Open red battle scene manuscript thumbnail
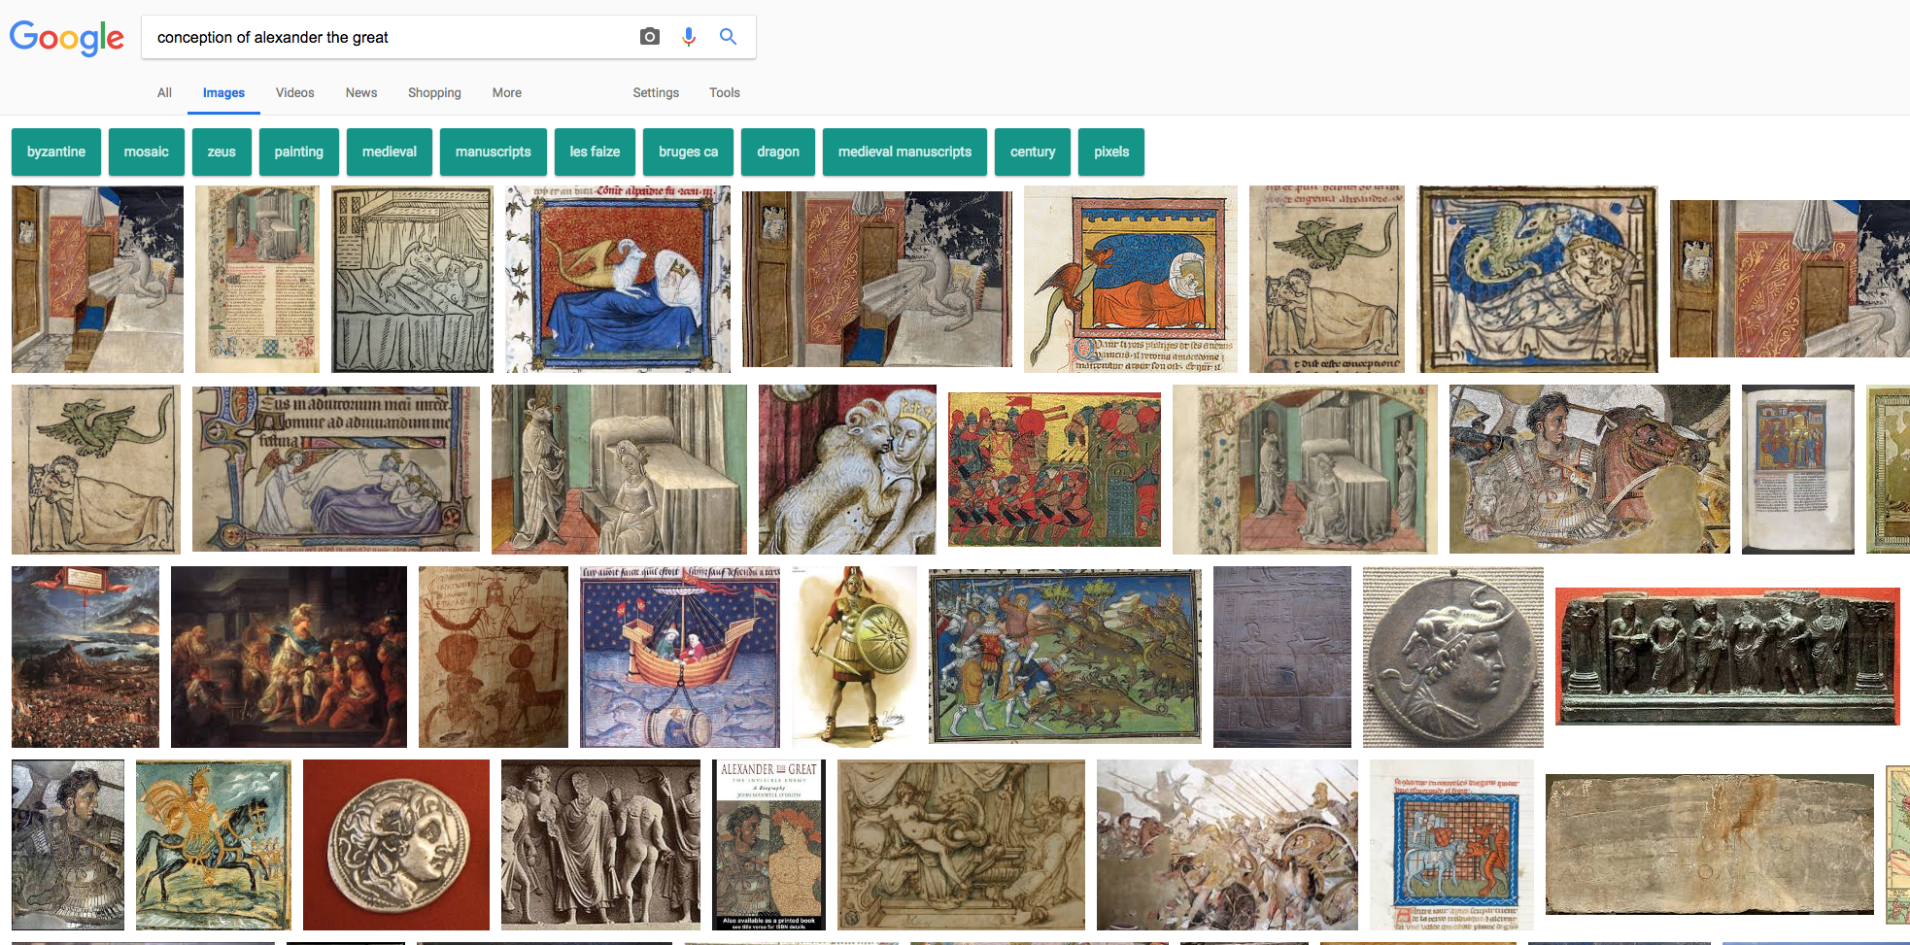Viewport: 1910px width, 945px height. pos(1054,469)
